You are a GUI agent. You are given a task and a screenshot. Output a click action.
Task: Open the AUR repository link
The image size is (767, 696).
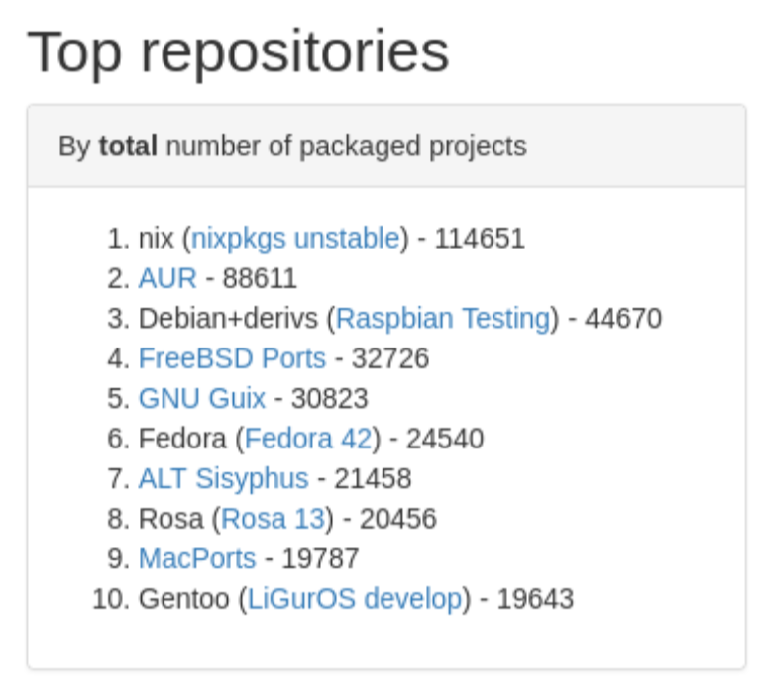point(167,279)
